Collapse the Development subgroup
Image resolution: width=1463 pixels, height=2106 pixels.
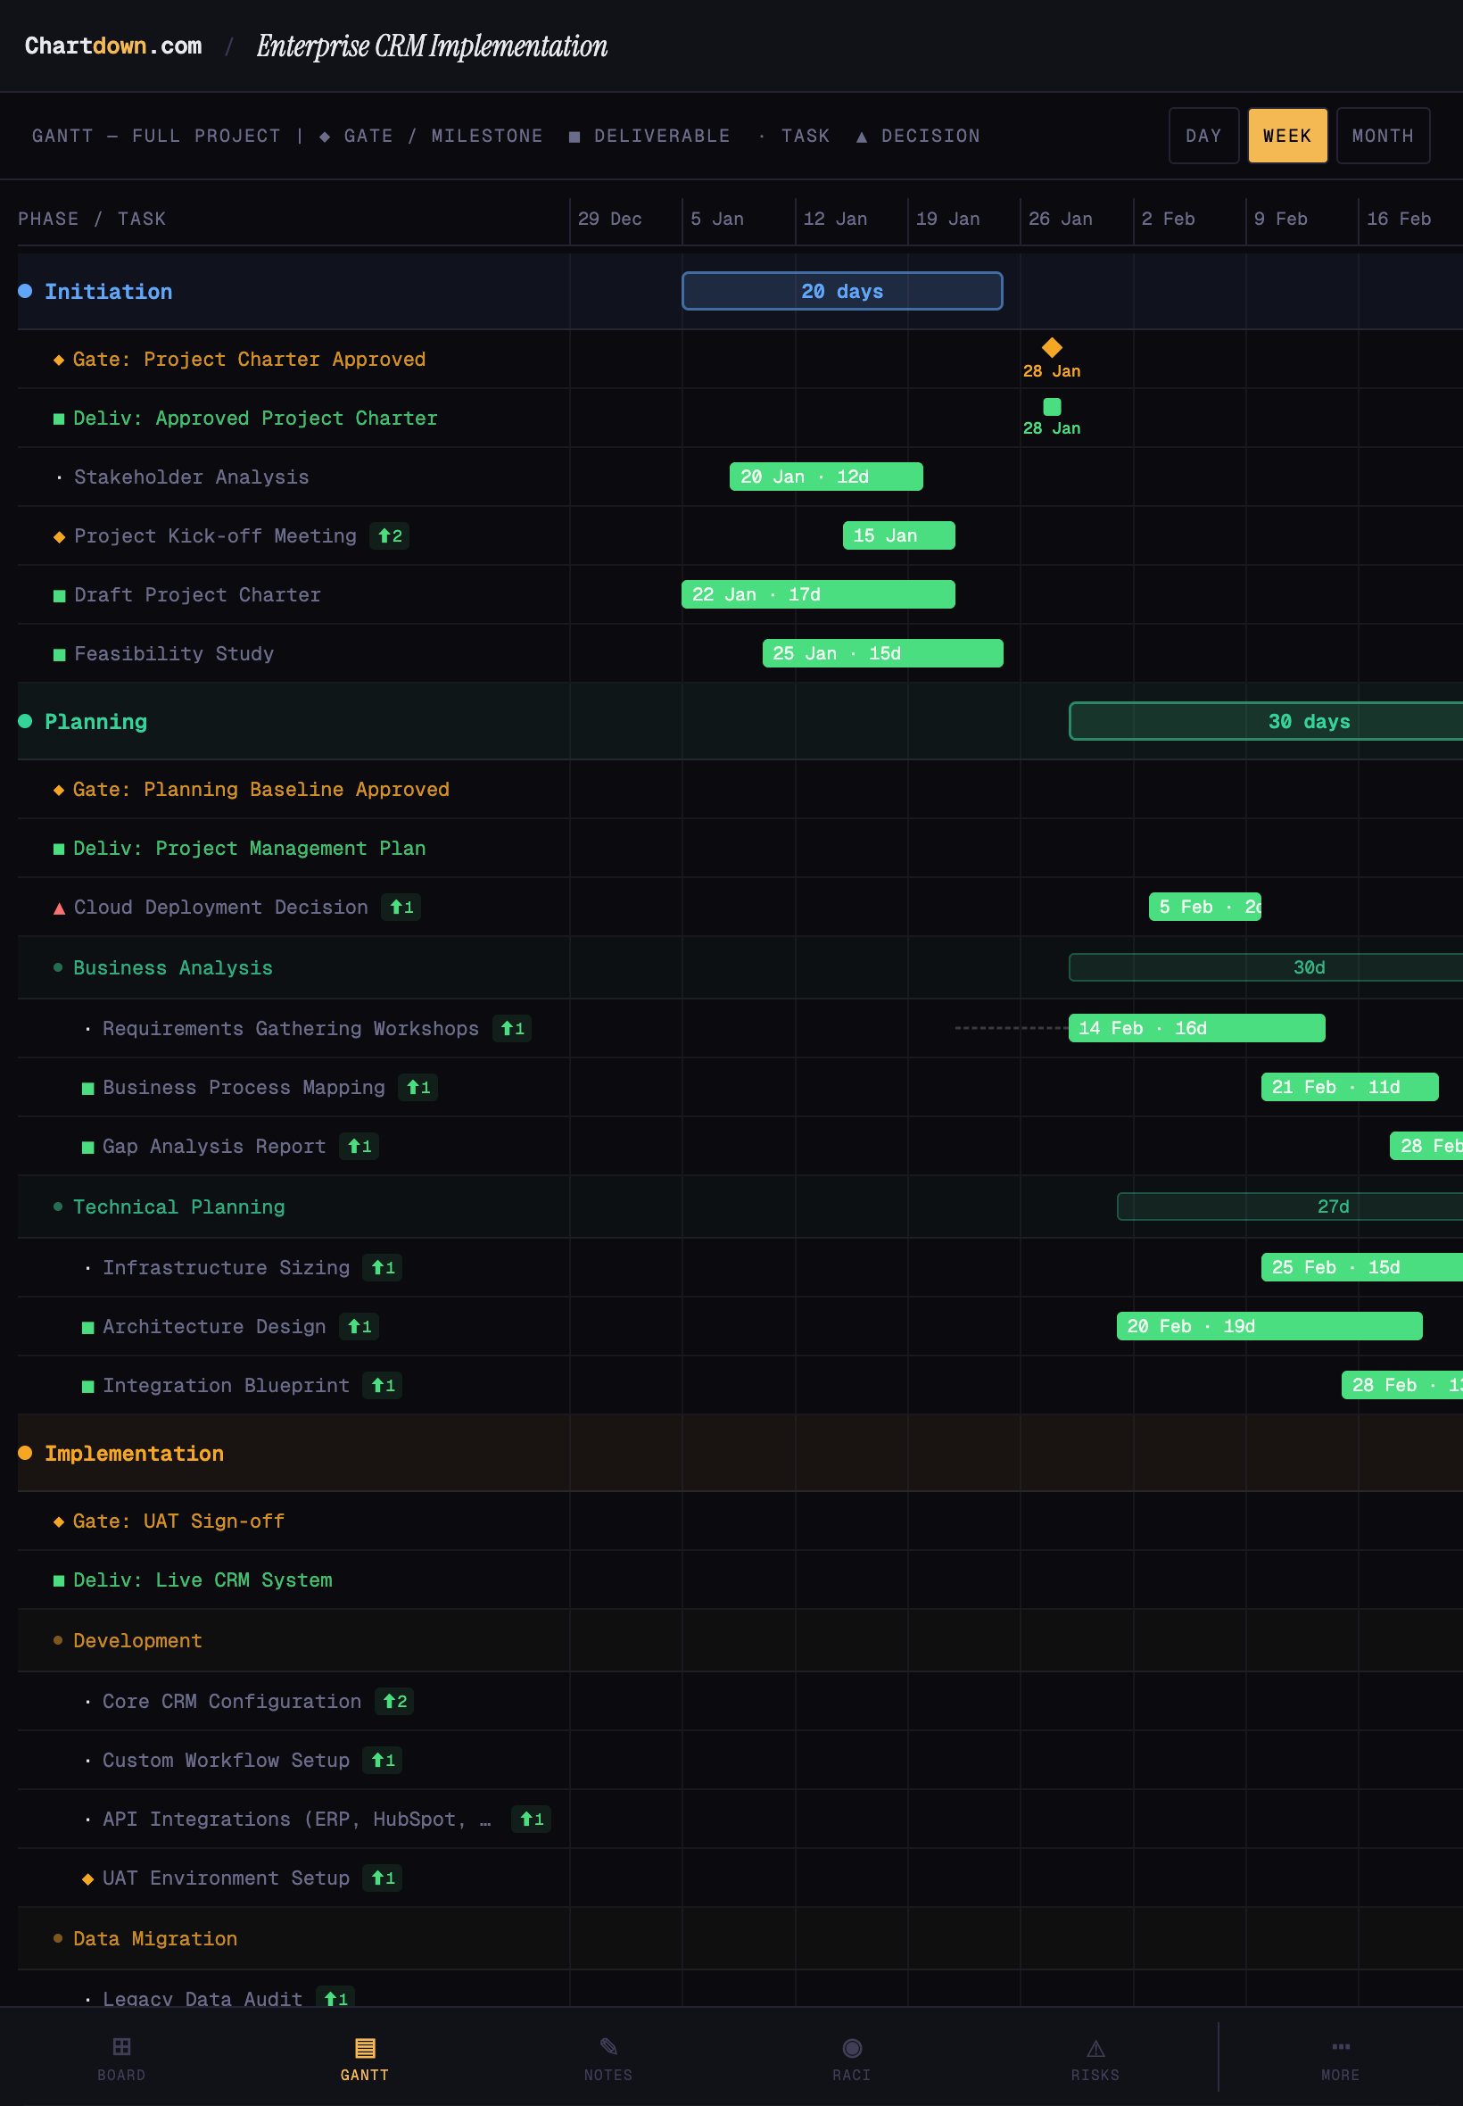(x=58, y=1640)
